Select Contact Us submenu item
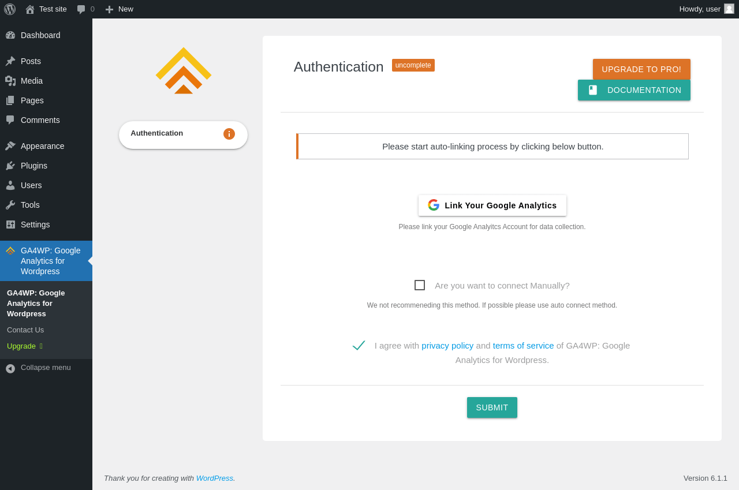739x490 pixels. click(x=25, y=330)
